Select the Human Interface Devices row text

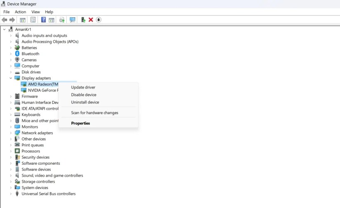[x=40, y=102]
